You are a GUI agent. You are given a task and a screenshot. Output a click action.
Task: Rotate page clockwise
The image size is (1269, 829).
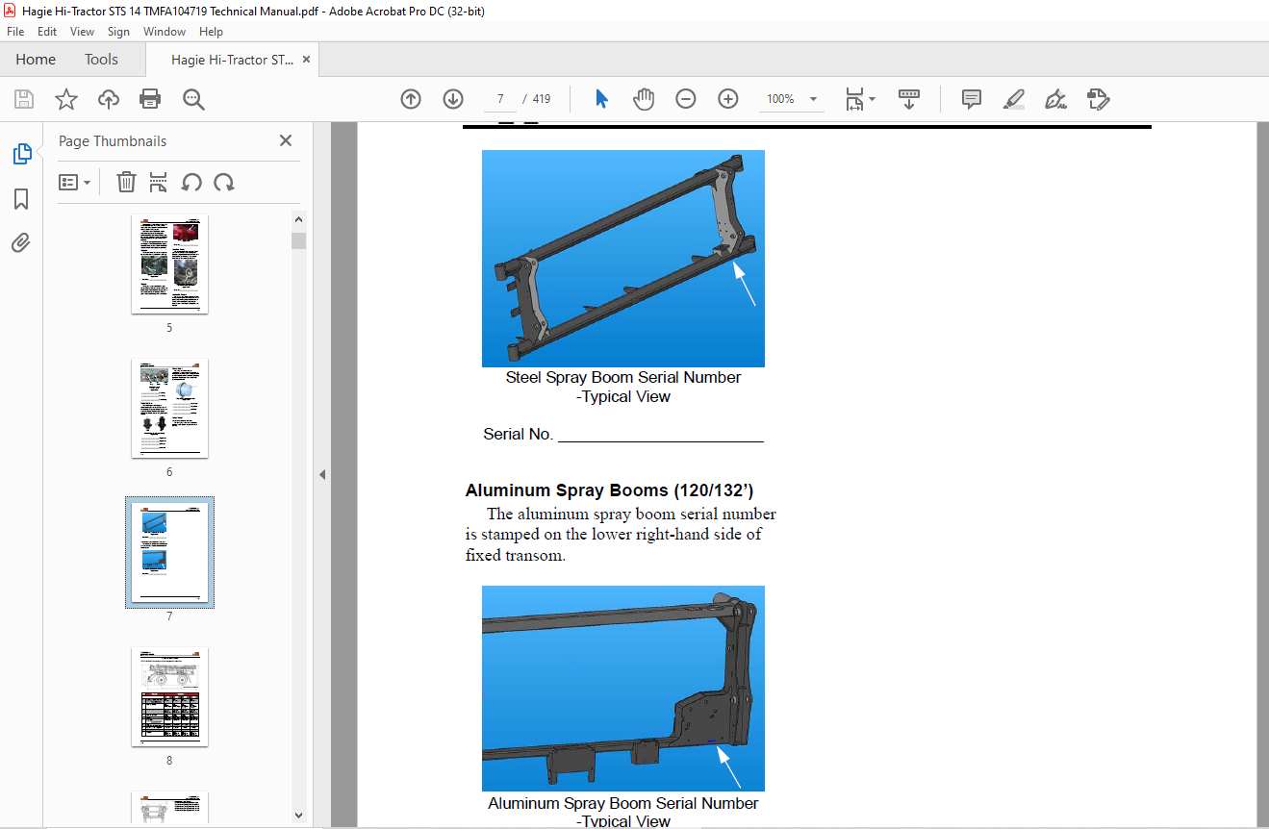(x=224, y=182)
